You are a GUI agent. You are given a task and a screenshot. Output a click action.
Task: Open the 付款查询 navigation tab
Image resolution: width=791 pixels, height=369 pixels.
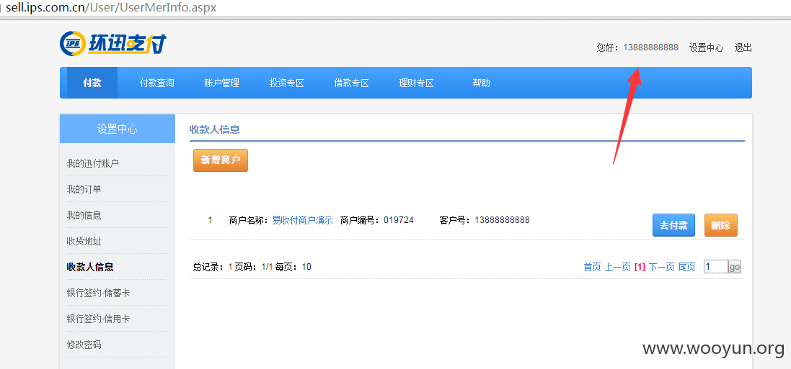click(x=157, y=83)
